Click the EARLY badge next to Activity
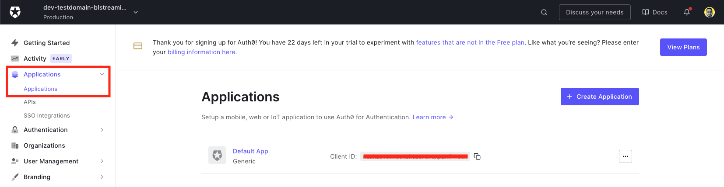 tap(61, 59)
